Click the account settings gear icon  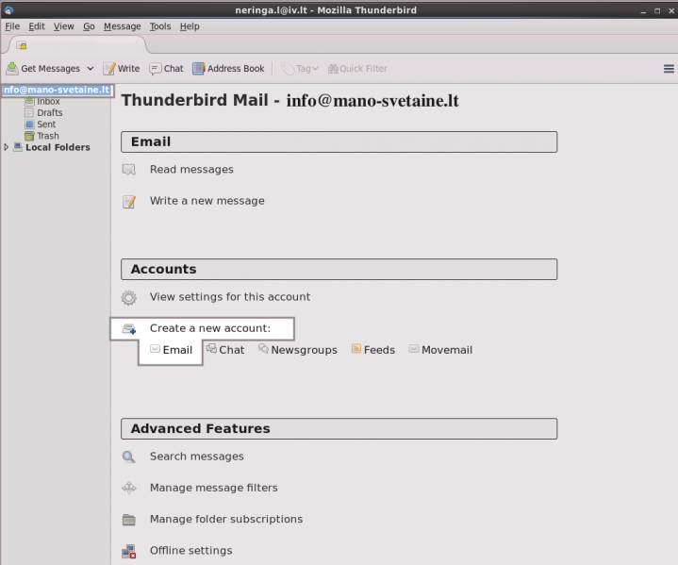click(x=129, y=298)
